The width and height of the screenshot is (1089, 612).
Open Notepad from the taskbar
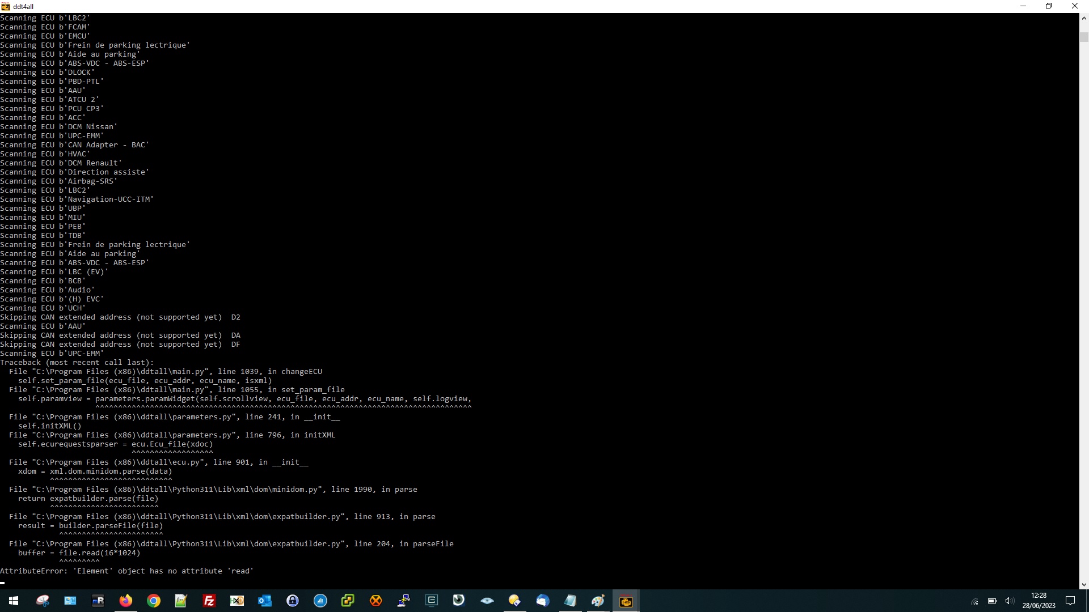pos(571,601)
